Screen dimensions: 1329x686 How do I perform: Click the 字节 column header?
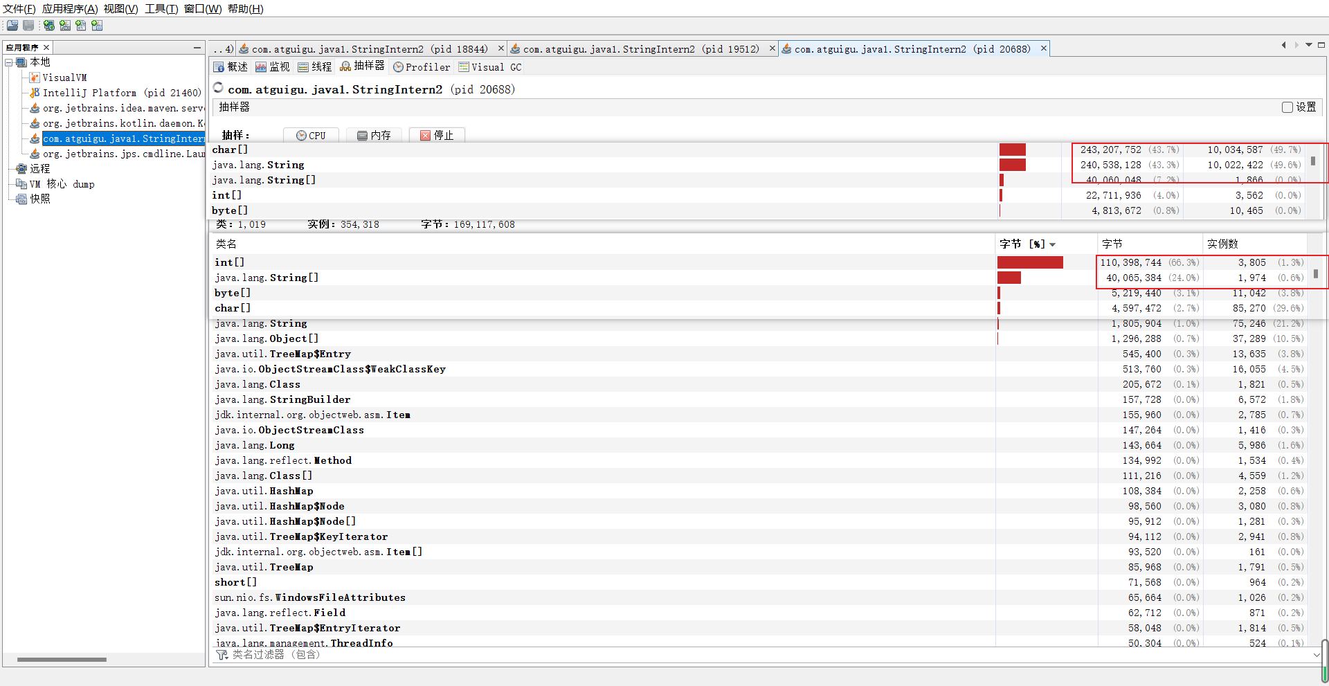tap(1150, 244)
